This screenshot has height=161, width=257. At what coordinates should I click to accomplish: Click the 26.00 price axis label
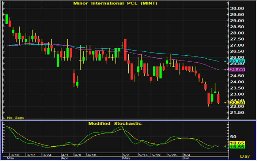(237, 57)
